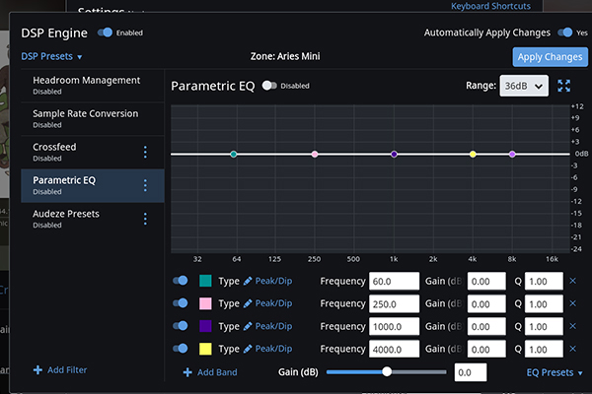Enable the Parametric EQ toggle
This screenshot has width=592, height=394.
(268, 86)
